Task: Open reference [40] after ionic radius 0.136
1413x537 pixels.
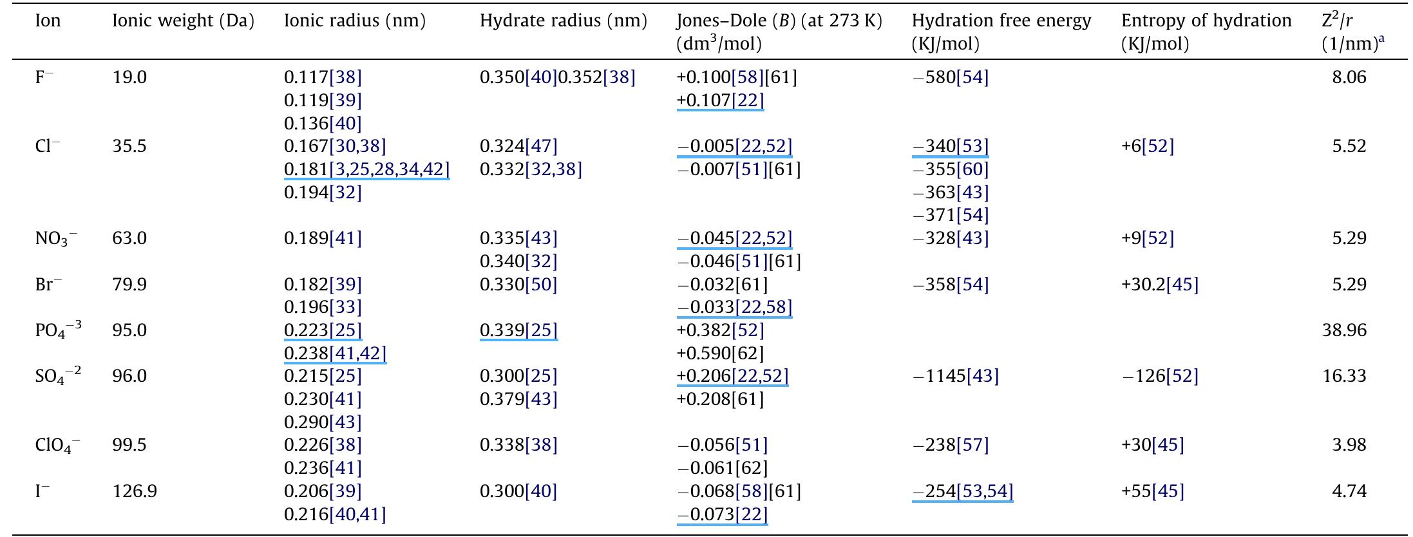Action: tap(345, 124)
